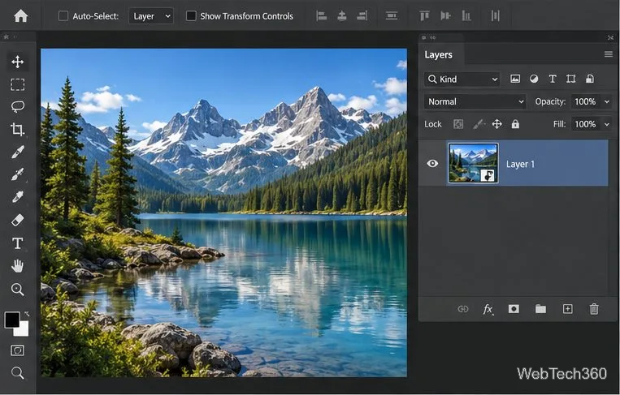Select the Hand tool
This screenshot has height=395, width=620.
17,266
